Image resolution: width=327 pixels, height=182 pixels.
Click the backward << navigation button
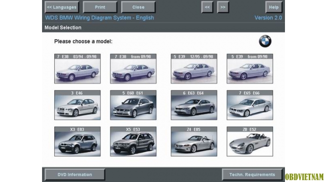[x=207, y=7]
